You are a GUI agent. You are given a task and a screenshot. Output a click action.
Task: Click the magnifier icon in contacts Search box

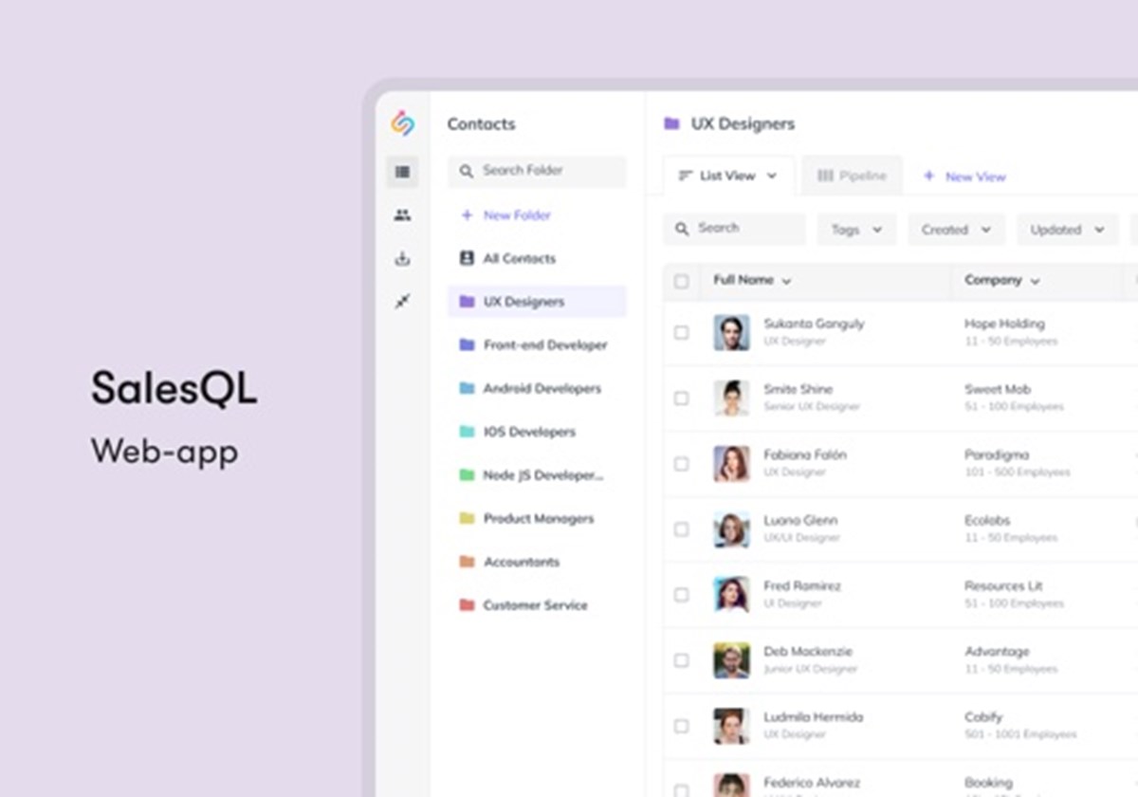click(x=682, y=229)
